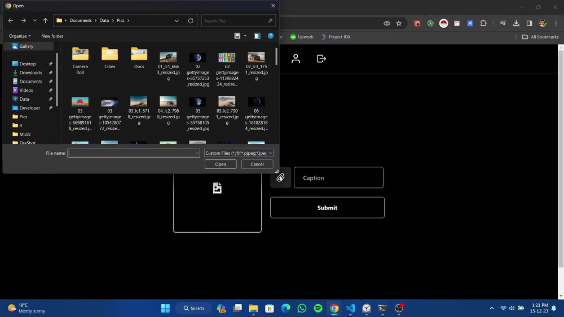This screenshot has height=317, width=564.
Task: Open Chrome extensions puzzle icon
Action: [x=483, y=23]
